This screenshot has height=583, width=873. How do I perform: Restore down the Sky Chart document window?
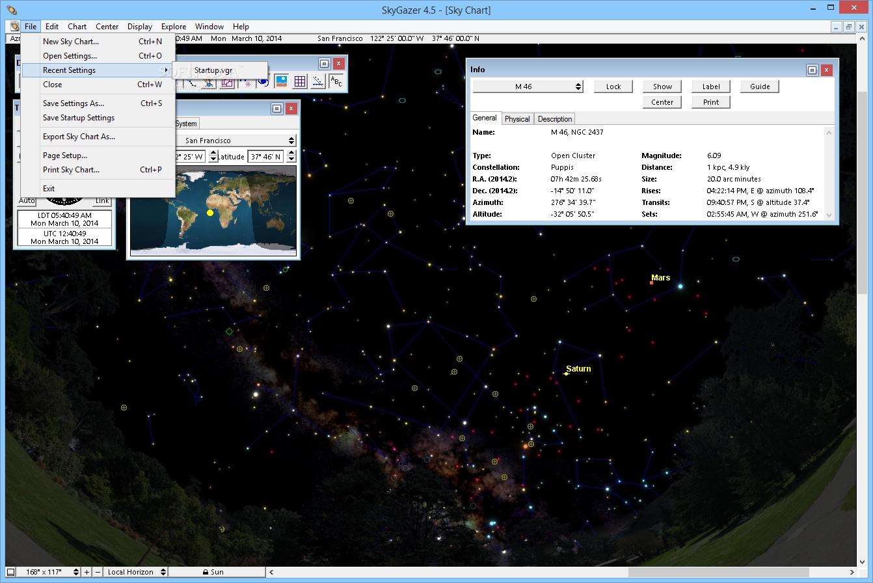tap(849, 27)
